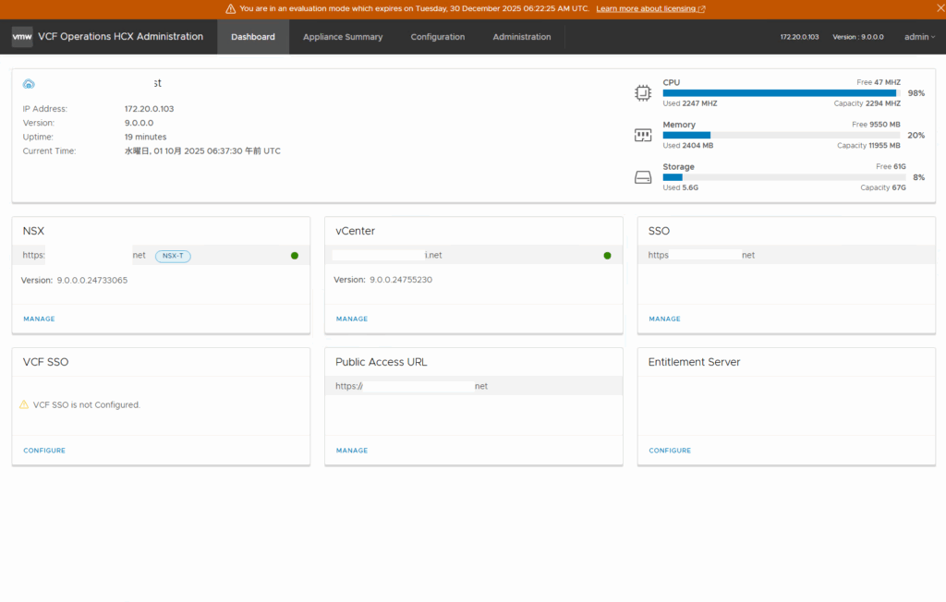Image resolution: width=946 pixels, height=602 pixels.
Task: Click CONFIGURE under Entitlement Server card
Action: tap(670, 451)
